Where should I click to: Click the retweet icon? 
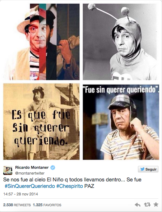[147, 204]
